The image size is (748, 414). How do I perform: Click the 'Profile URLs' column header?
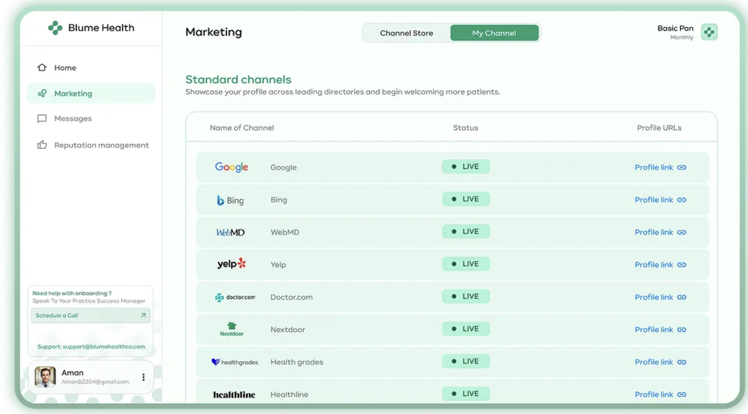659,128
